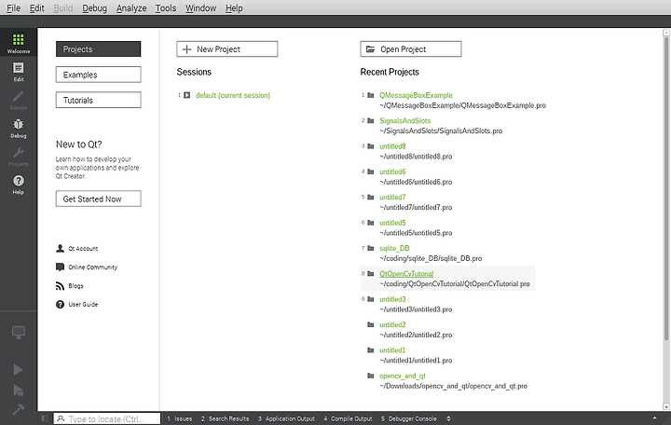The height and width of the screenshot is (425, 671).
Task: Expand output pane with the bottom-right arrow
Action: (x=654, y=418)
